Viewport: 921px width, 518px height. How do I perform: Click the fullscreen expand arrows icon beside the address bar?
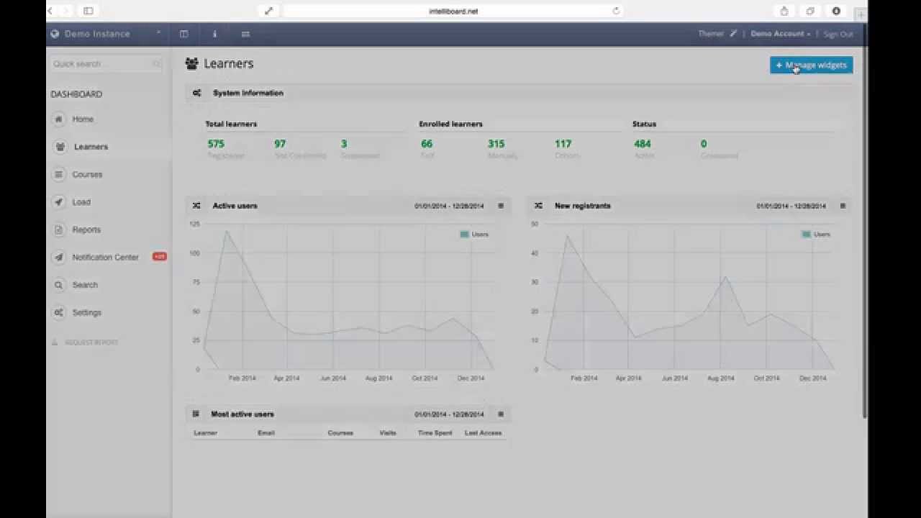click(x=268, y=11)
